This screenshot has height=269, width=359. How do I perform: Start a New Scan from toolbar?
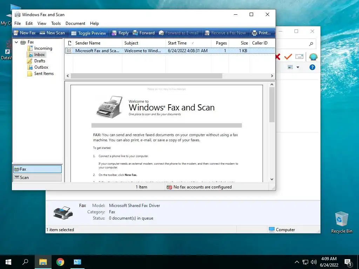point(52,33)
